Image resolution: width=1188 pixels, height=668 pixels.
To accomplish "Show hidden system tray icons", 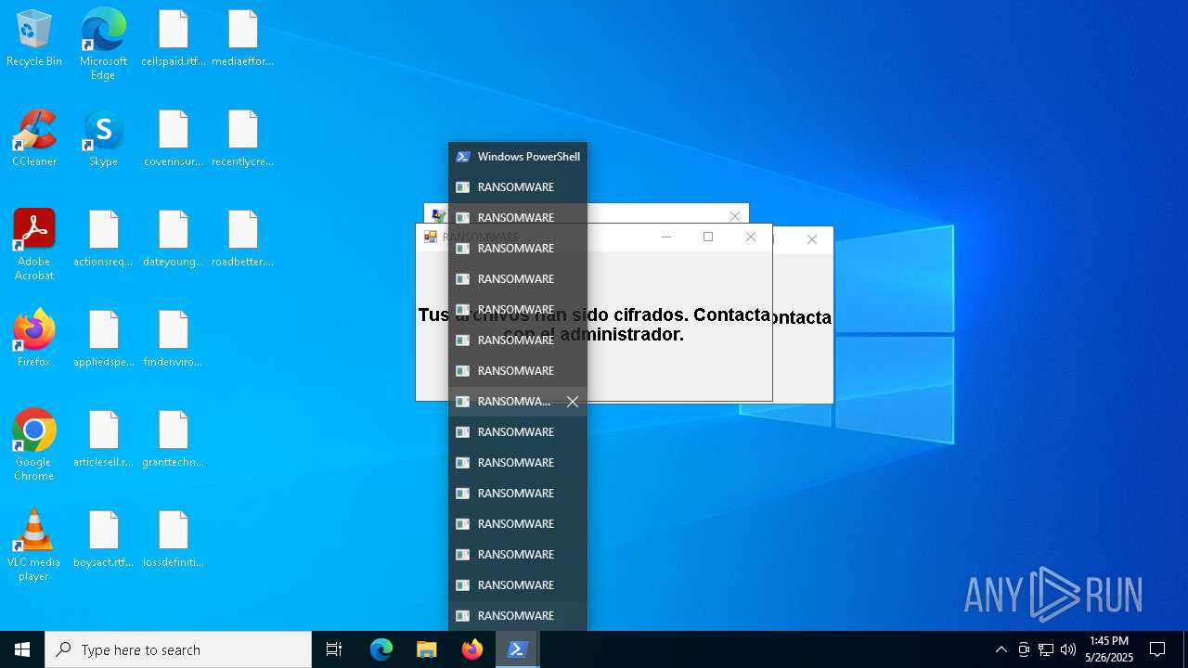I will click(1001, 649).
